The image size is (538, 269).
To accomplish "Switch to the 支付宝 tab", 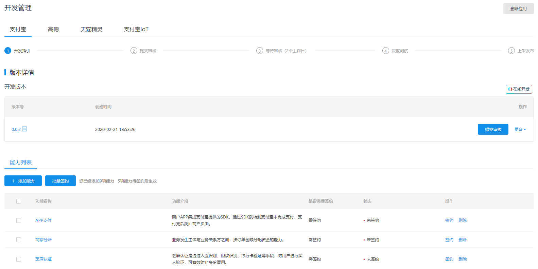I will 18,30.
